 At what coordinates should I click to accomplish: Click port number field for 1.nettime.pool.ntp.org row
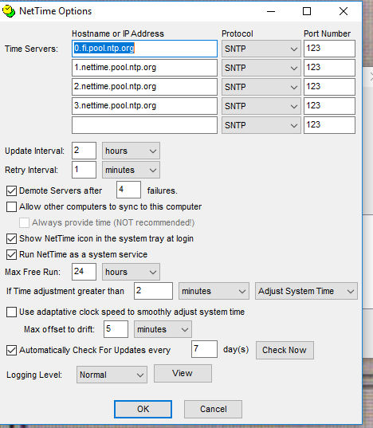pyautogui.click(x=329, y=68)
